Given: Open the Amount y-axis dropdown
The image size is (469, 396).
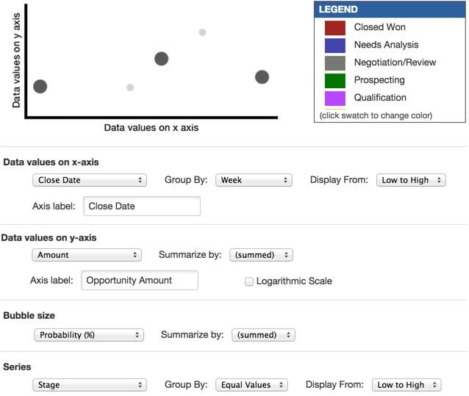Looking at the screenshot, I should [x=87, y=255].
